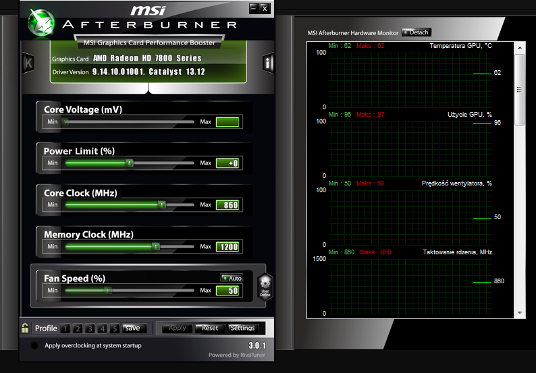Click the Core Clock 860 value field

click(227, 205)
